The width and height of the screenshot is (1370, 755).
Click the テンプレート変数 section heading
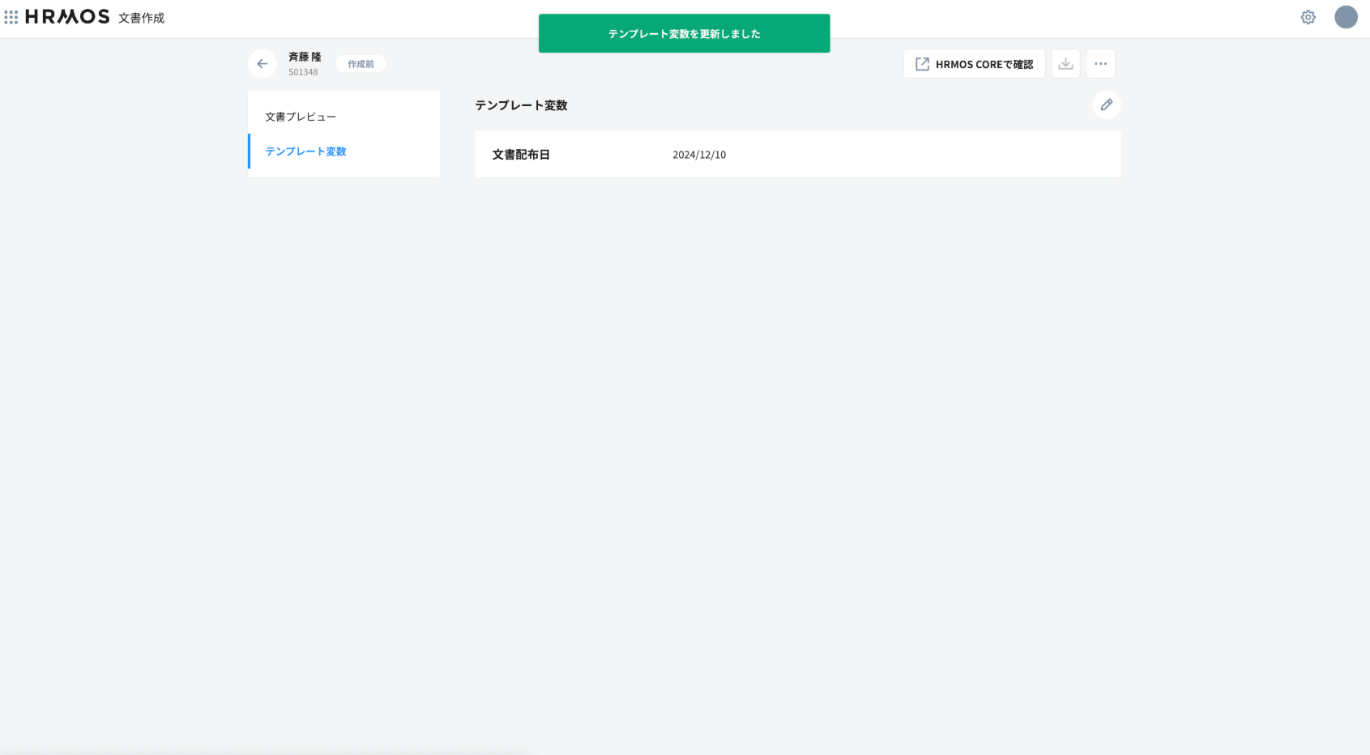click(521, 105)
